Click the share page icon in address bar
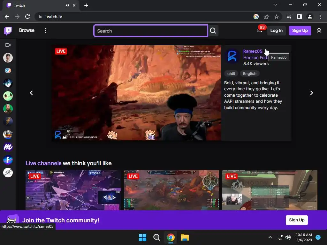The height and width of the screenshot is (245, 327). 266,17
